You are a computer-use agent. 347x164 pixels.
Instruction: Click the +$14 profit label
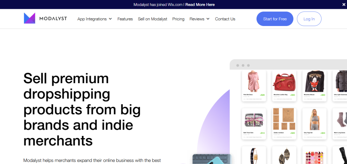262,133
